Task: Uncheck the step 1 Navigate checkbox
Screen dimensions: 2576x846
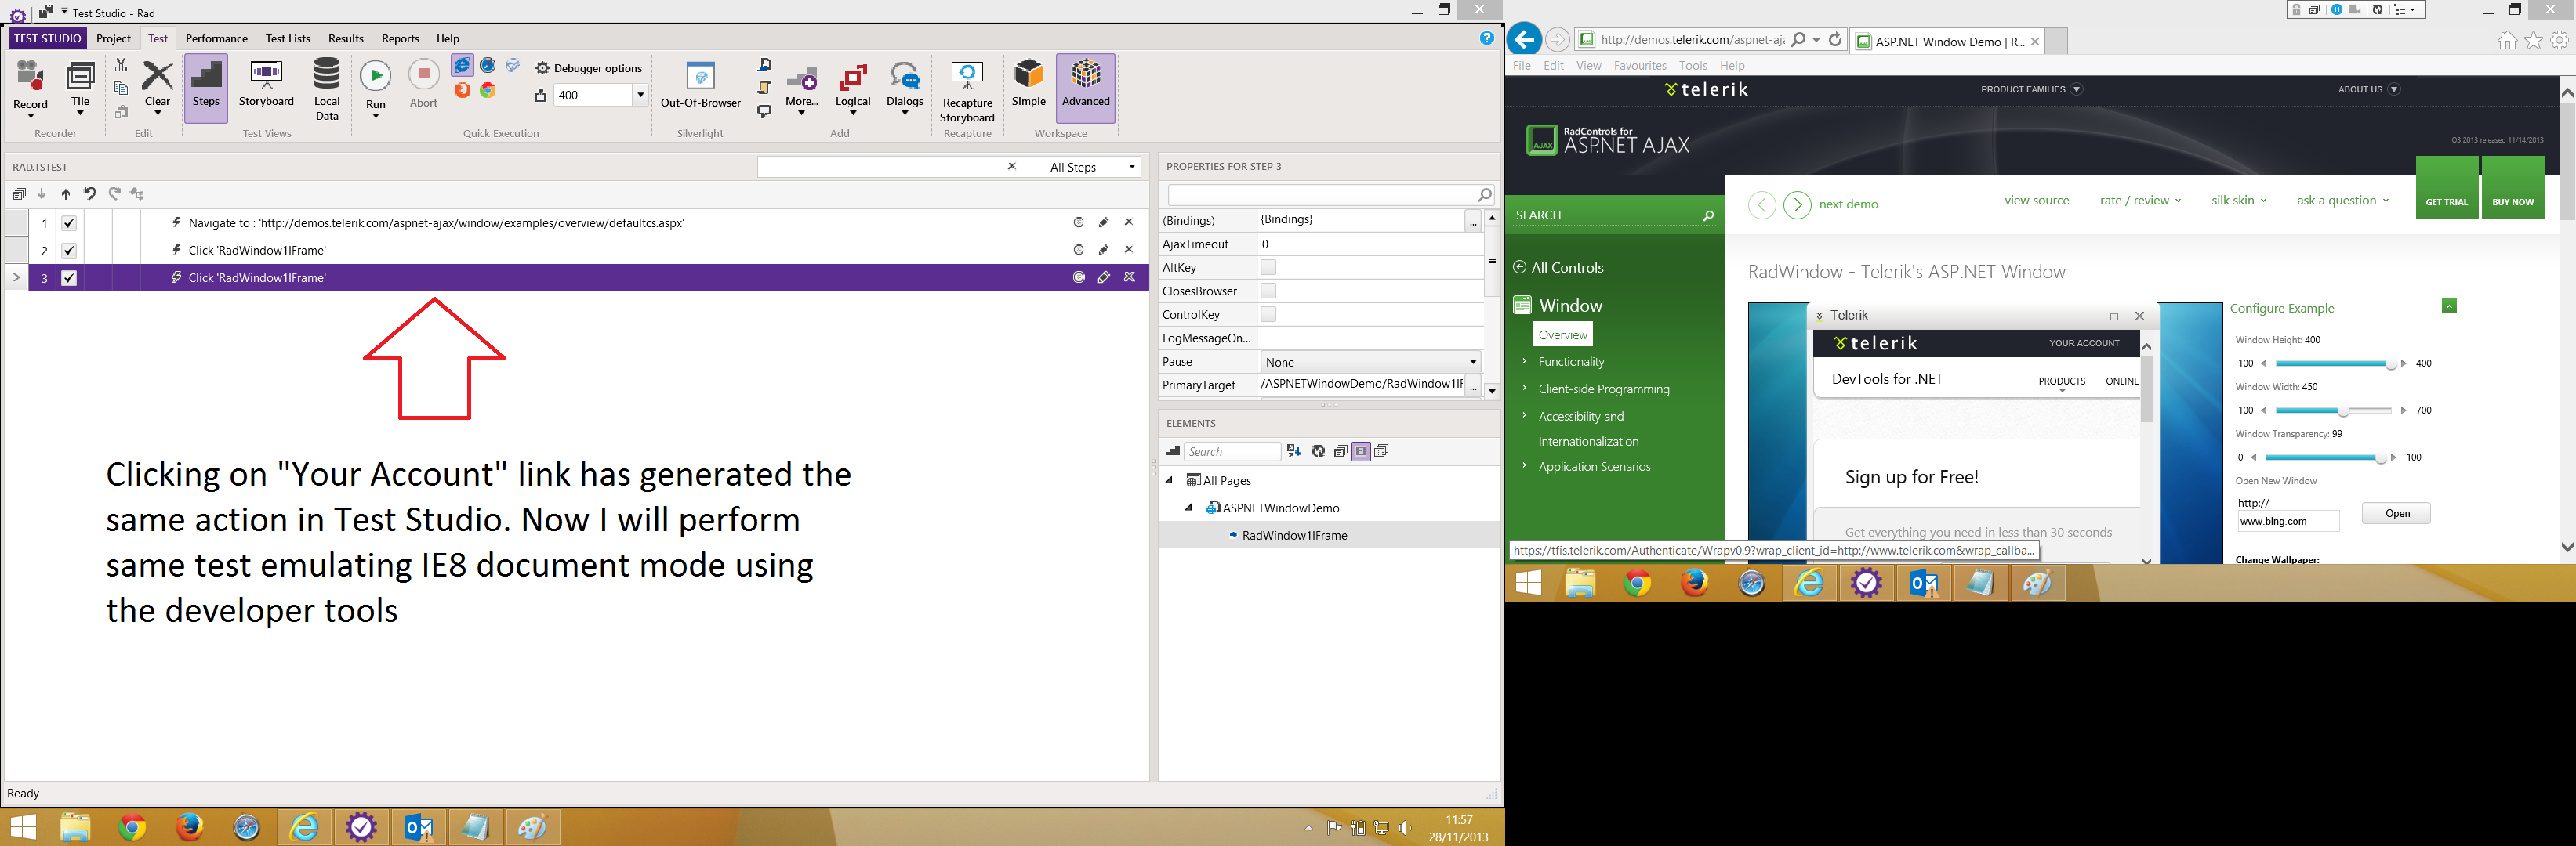Action: 69,224
